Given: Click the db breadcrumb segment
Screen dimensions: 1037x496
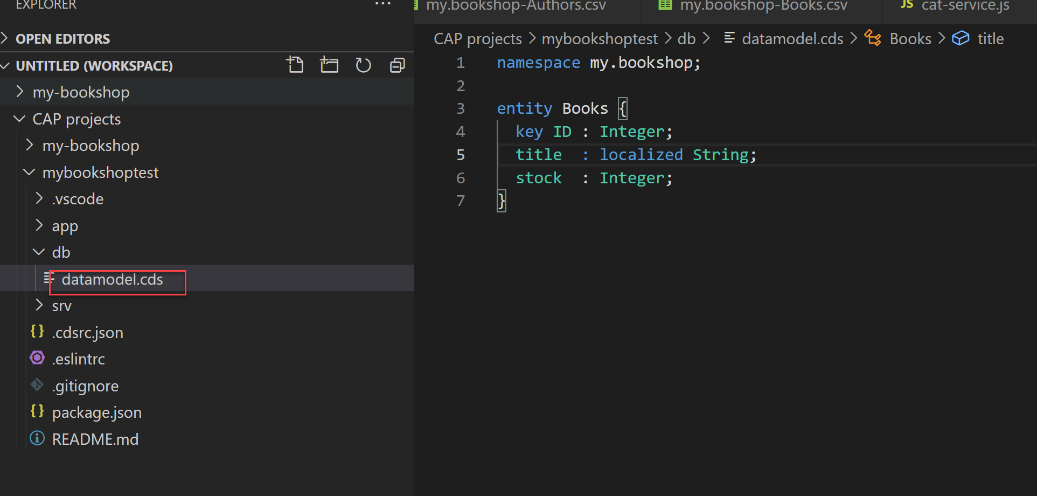Looking at the screenshot, I should pos(686,39).
